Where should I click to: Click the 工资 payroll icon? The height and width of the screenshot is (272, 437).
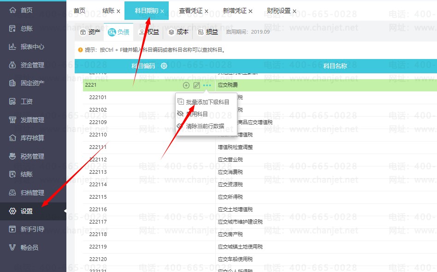point(12,101)
